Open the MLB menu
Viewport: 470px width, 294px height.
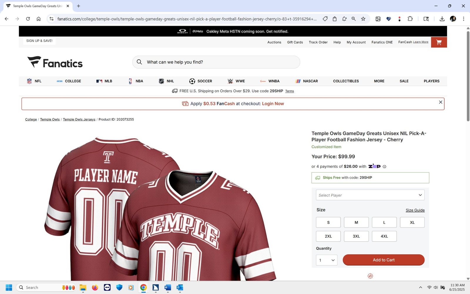click(x=104, y=81)
